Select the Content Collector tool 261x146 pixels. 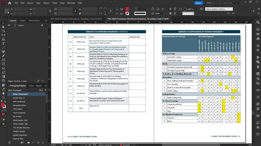pyautogui.click(x=3, y=39)
